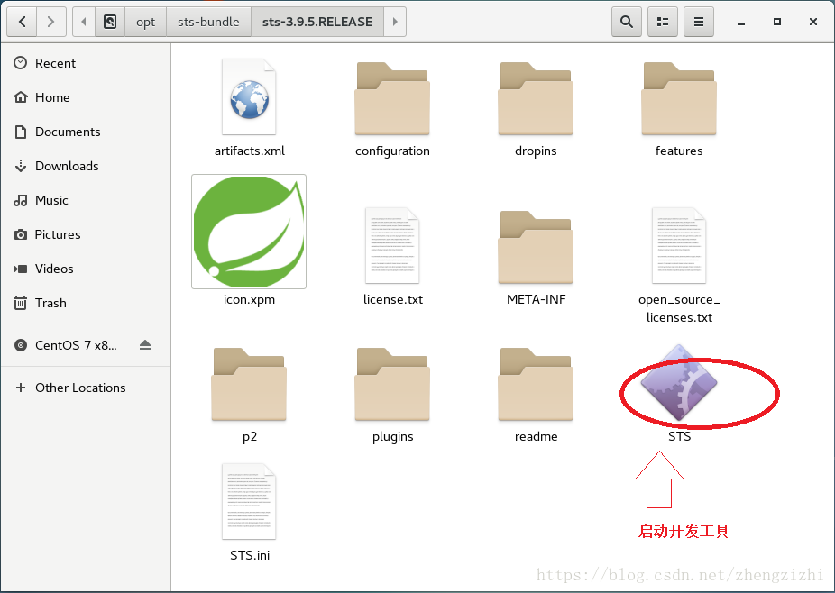
Task: Click the p2 folder name
Action: (250, 438)
